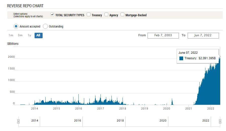Click 2018 segment in the navigator timeline
226x131 pixels.
click(x=120, y=120)
